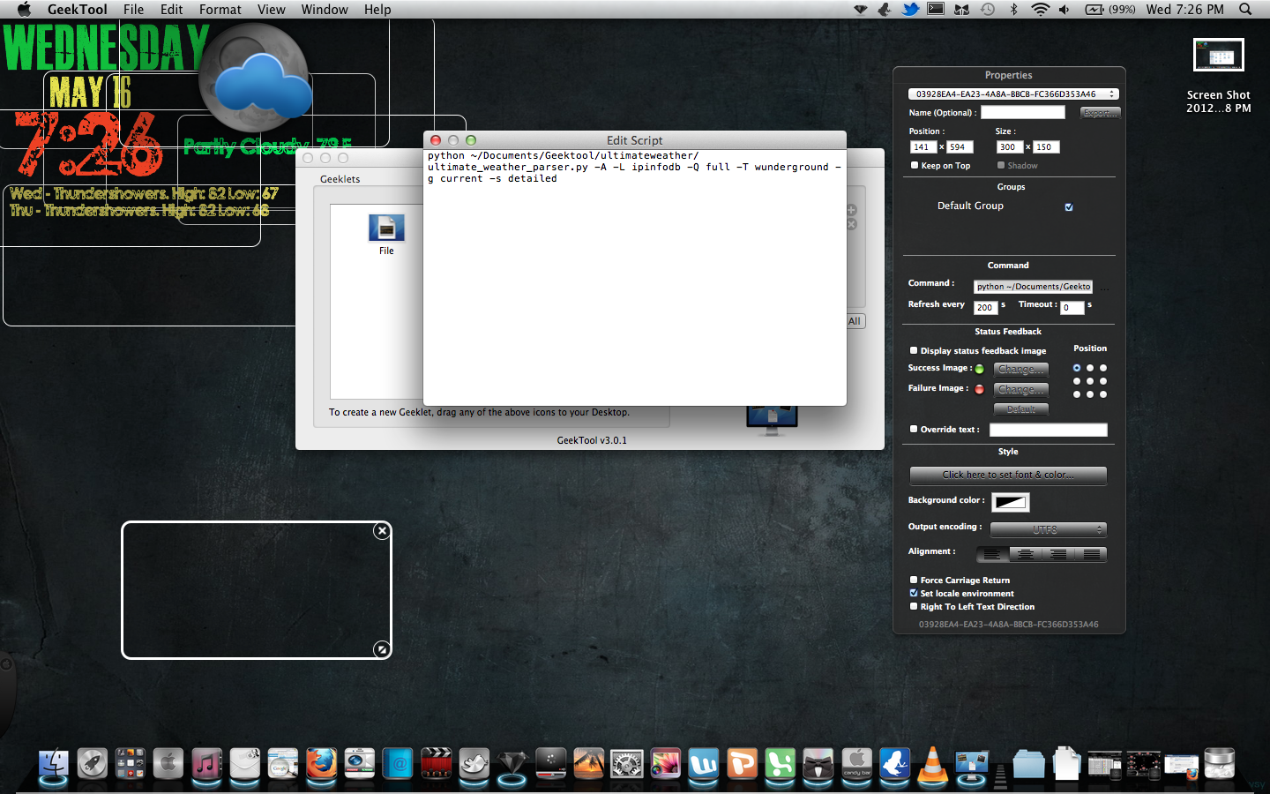The image size is (1270, 794).
Task: Open Launchpad rocket icon in dock
Action: [x=93, y=764]
